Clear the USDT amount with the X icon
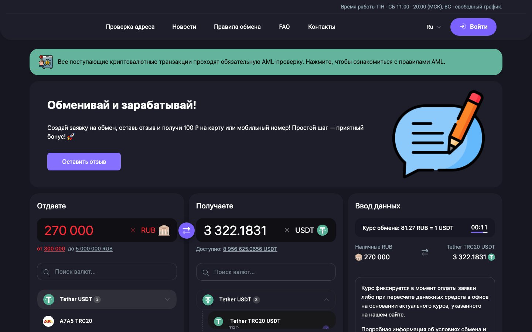The width and height of the screenshot is (532, 332). click(x=287, y=230)
